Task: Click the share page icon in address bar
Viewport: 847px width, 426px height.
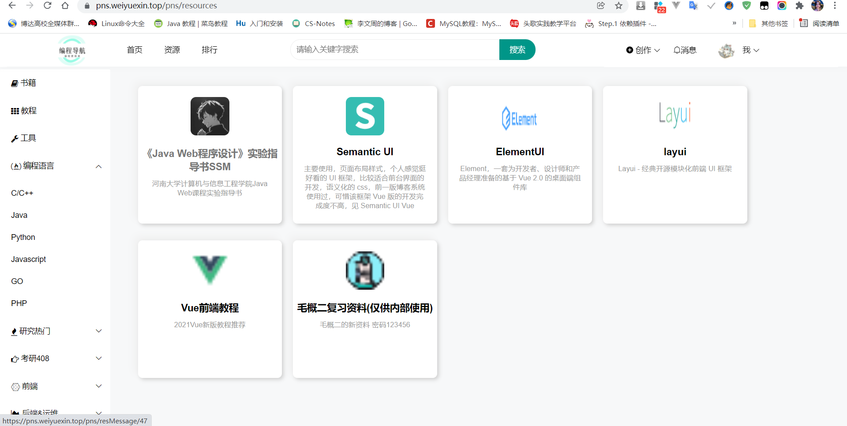Action: [601, 5]
